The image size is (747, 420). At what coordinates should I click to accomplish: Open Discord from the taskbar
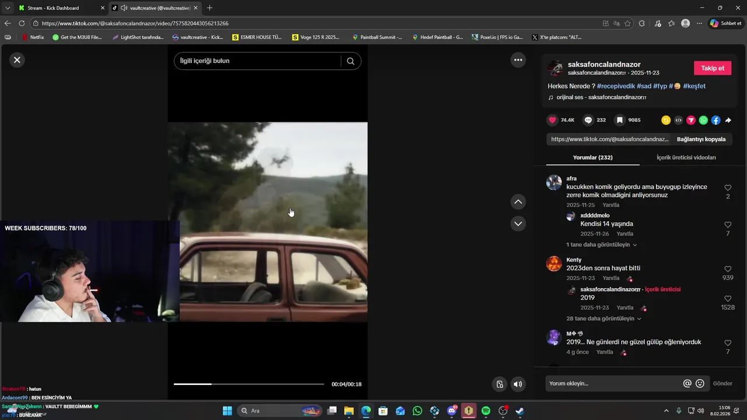(x=452, y=411)
